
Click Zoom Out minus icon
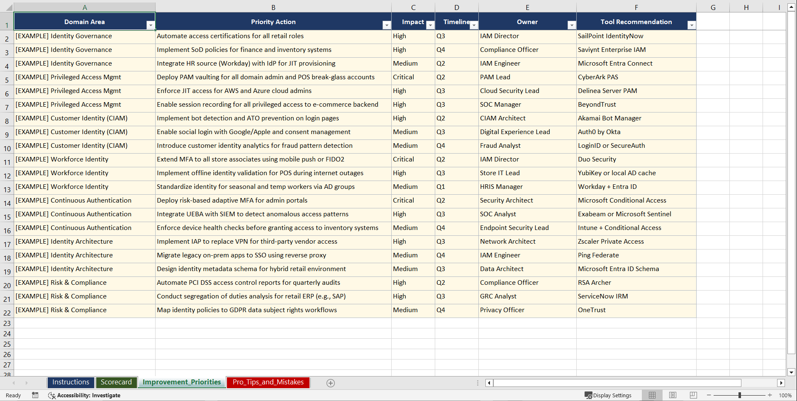click(x=709, y=395)
